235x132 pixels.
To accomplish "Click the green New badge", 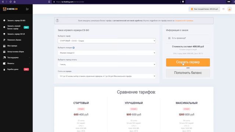I will [x=26, y=27].
